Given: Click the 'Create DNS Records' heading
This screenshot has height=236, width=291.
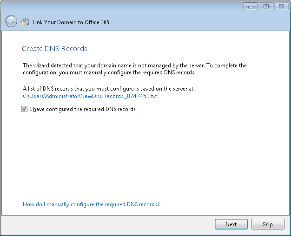Looking at the screenshot, I should tap(54, 49).
